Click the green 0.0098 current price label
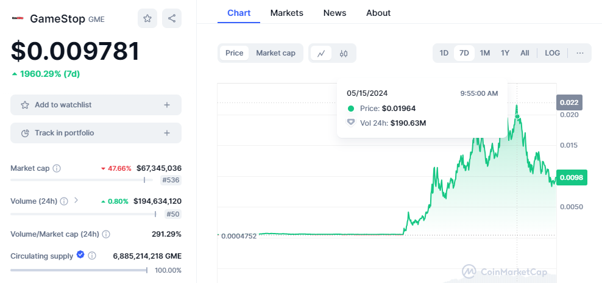 (x=572, y=177)
